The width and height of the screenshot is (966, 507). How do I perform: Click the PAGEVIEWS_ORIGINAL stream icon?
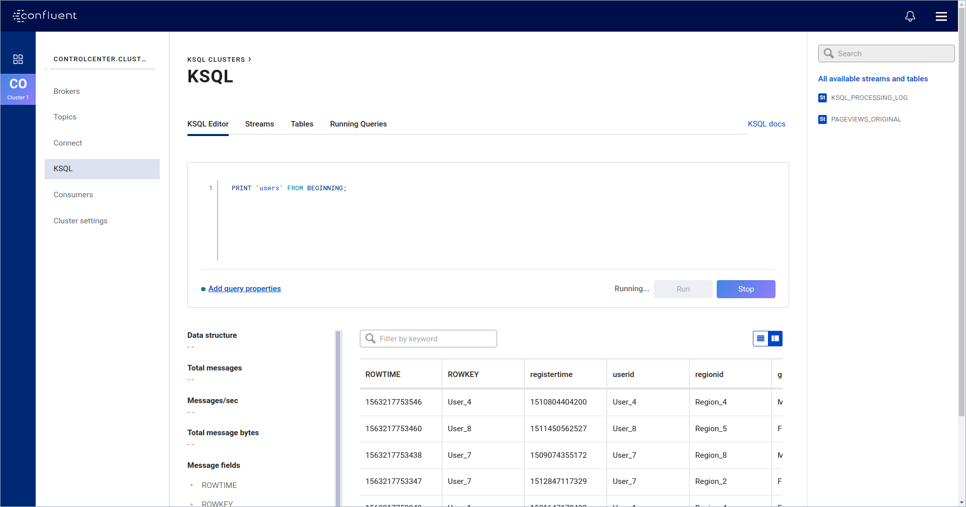pyautogui.click(x=822, y=119)
